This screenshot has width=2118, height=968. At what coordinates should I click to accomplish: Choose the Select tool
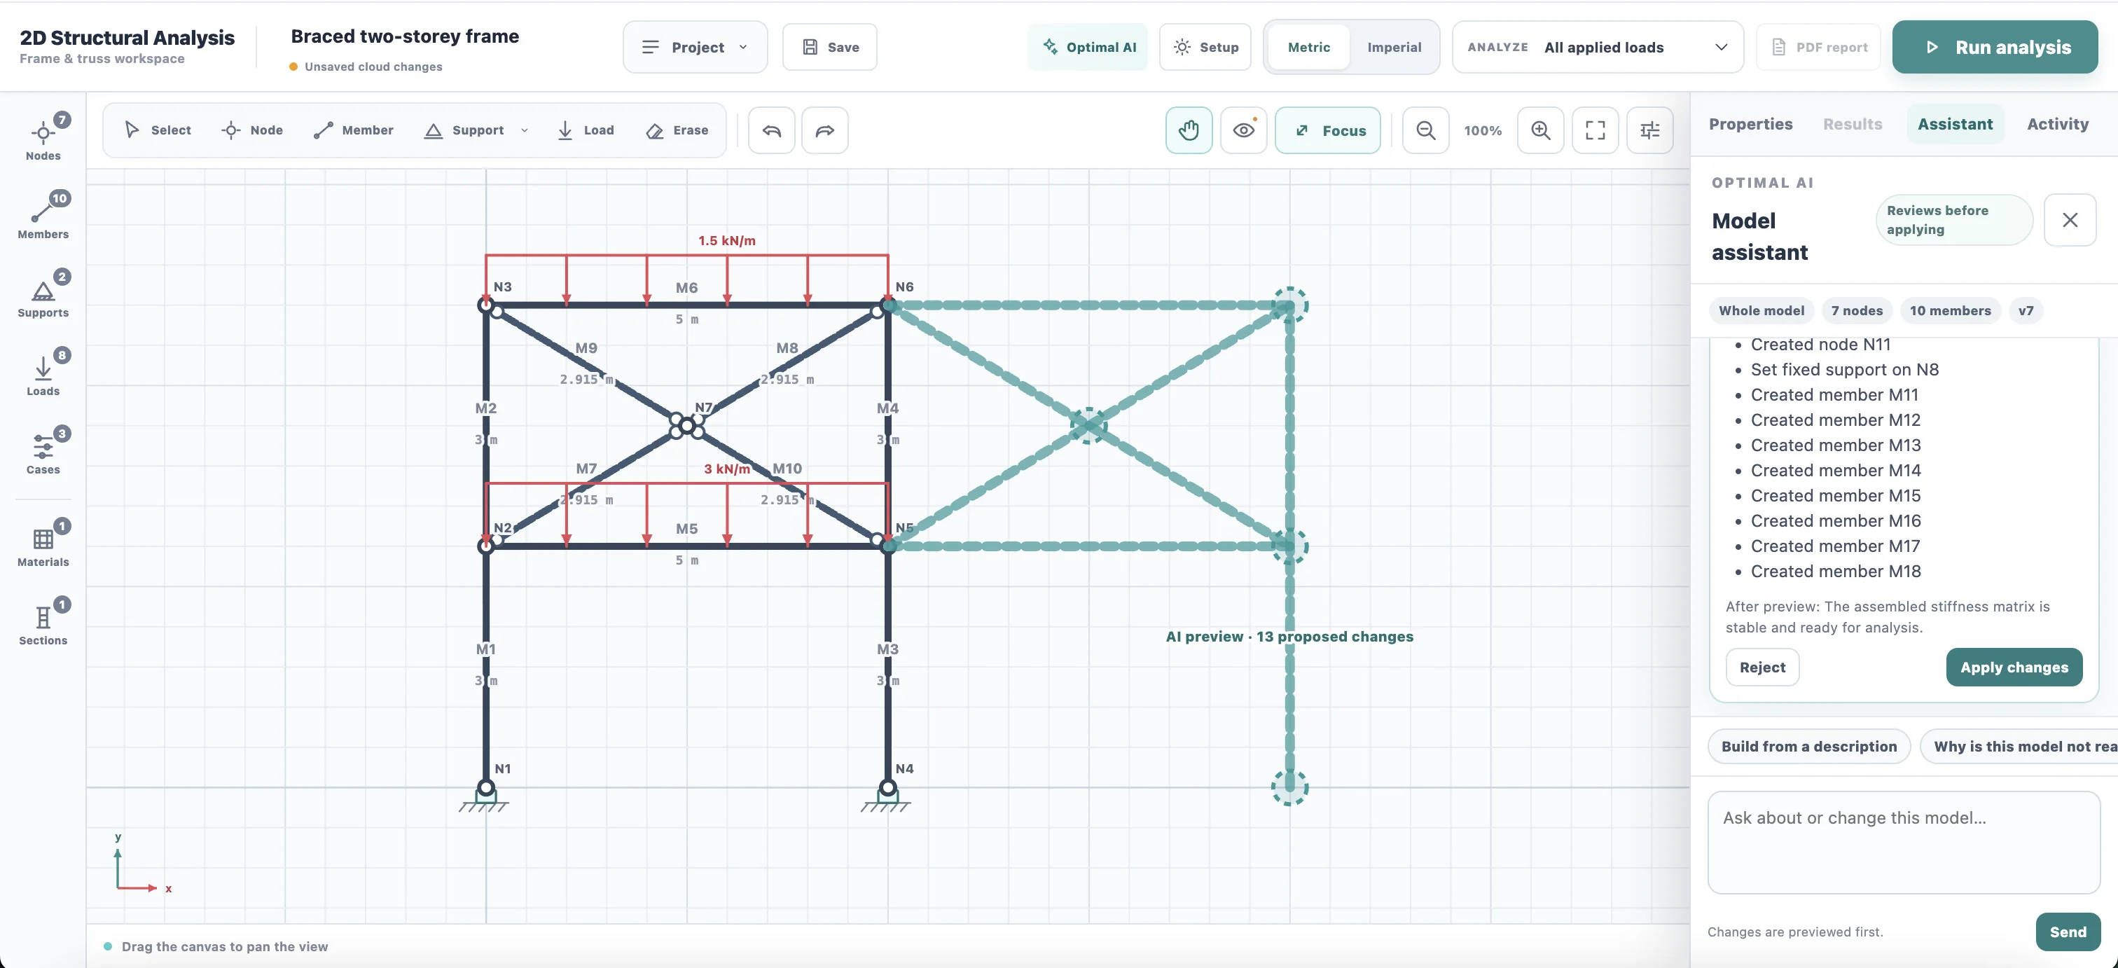[157, 130]
